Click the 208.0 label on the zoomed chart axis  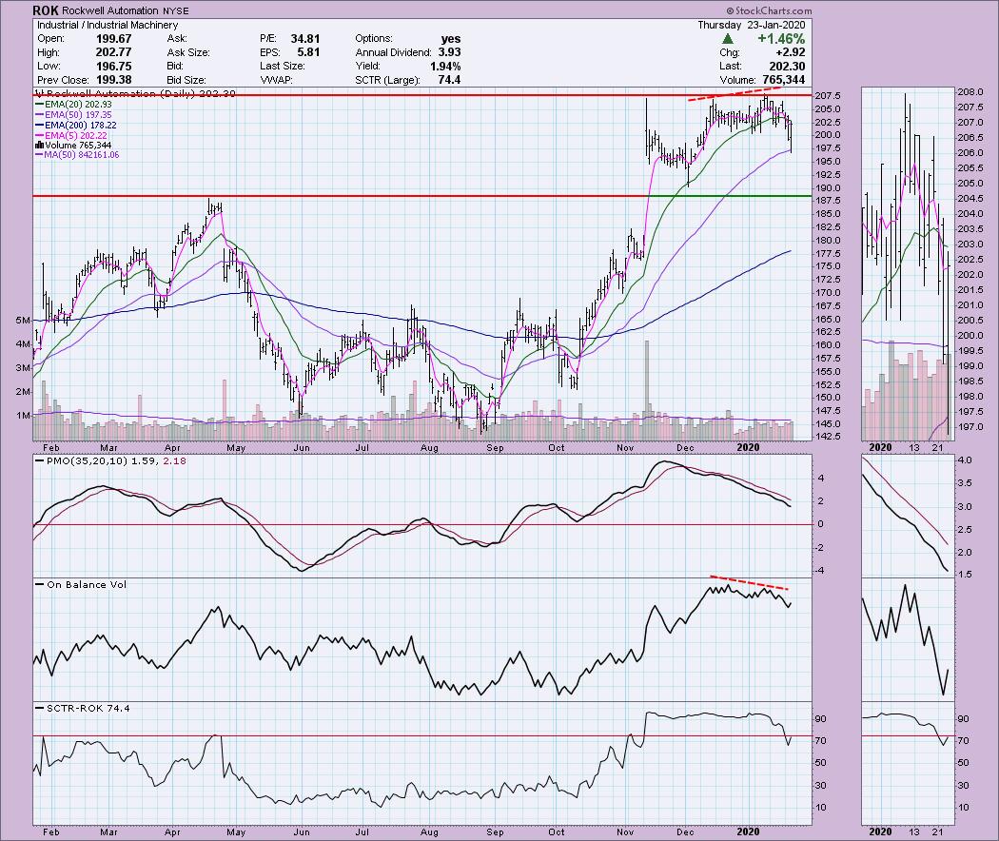coord(969,91)
